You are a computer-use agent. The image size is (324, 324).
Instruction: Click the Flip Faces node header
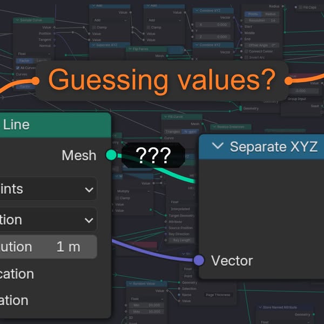[147, 49]
